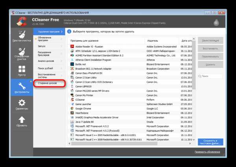Select CCleaner entry icon in list
This screenshot has height=167, width=236.
click(72, 99)
